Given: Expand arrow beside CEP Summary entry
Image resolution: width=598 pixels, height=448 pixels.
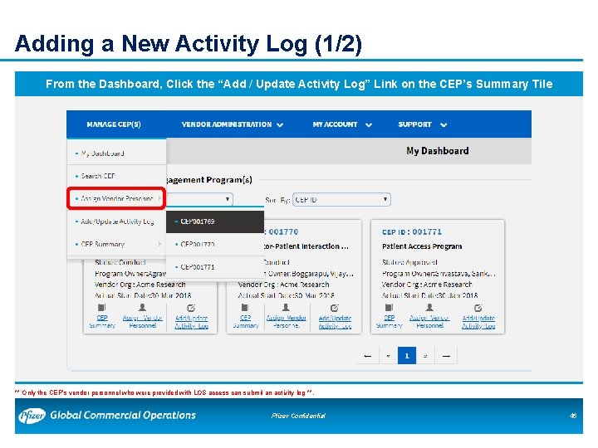Looking at the screenshot, I should tap(159, 244).
